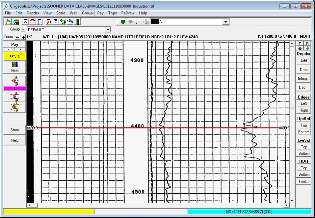
Task: Click the delete pay icon with X
Action: point(15,107)
